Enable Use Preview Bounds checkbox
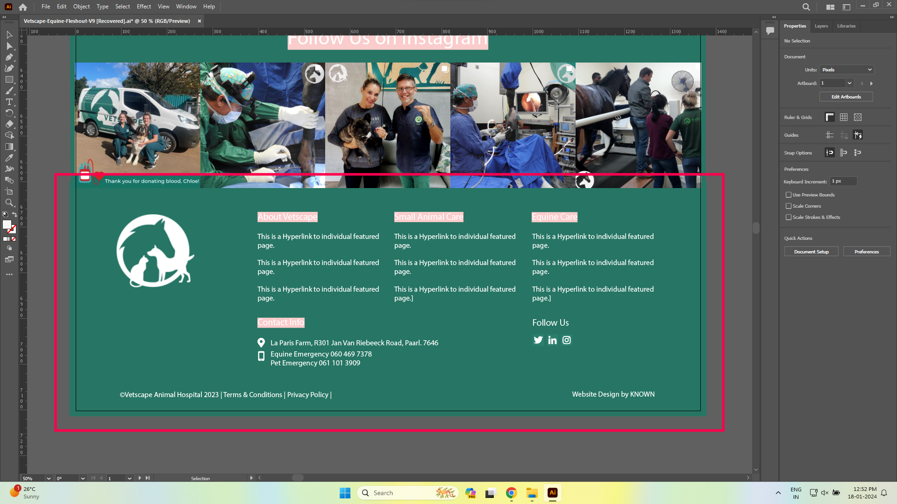 [x=789, y=195]
